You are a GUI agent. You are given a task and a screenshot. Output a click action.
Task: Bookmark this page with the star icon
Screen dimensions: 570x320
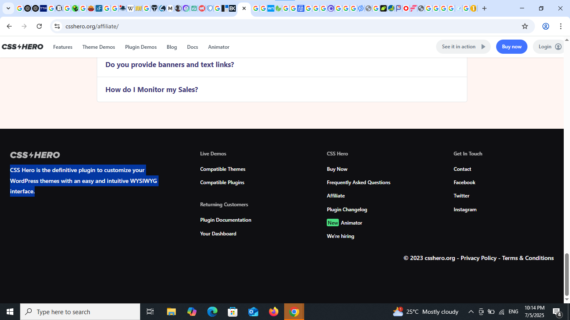click(x=525, y=26)
